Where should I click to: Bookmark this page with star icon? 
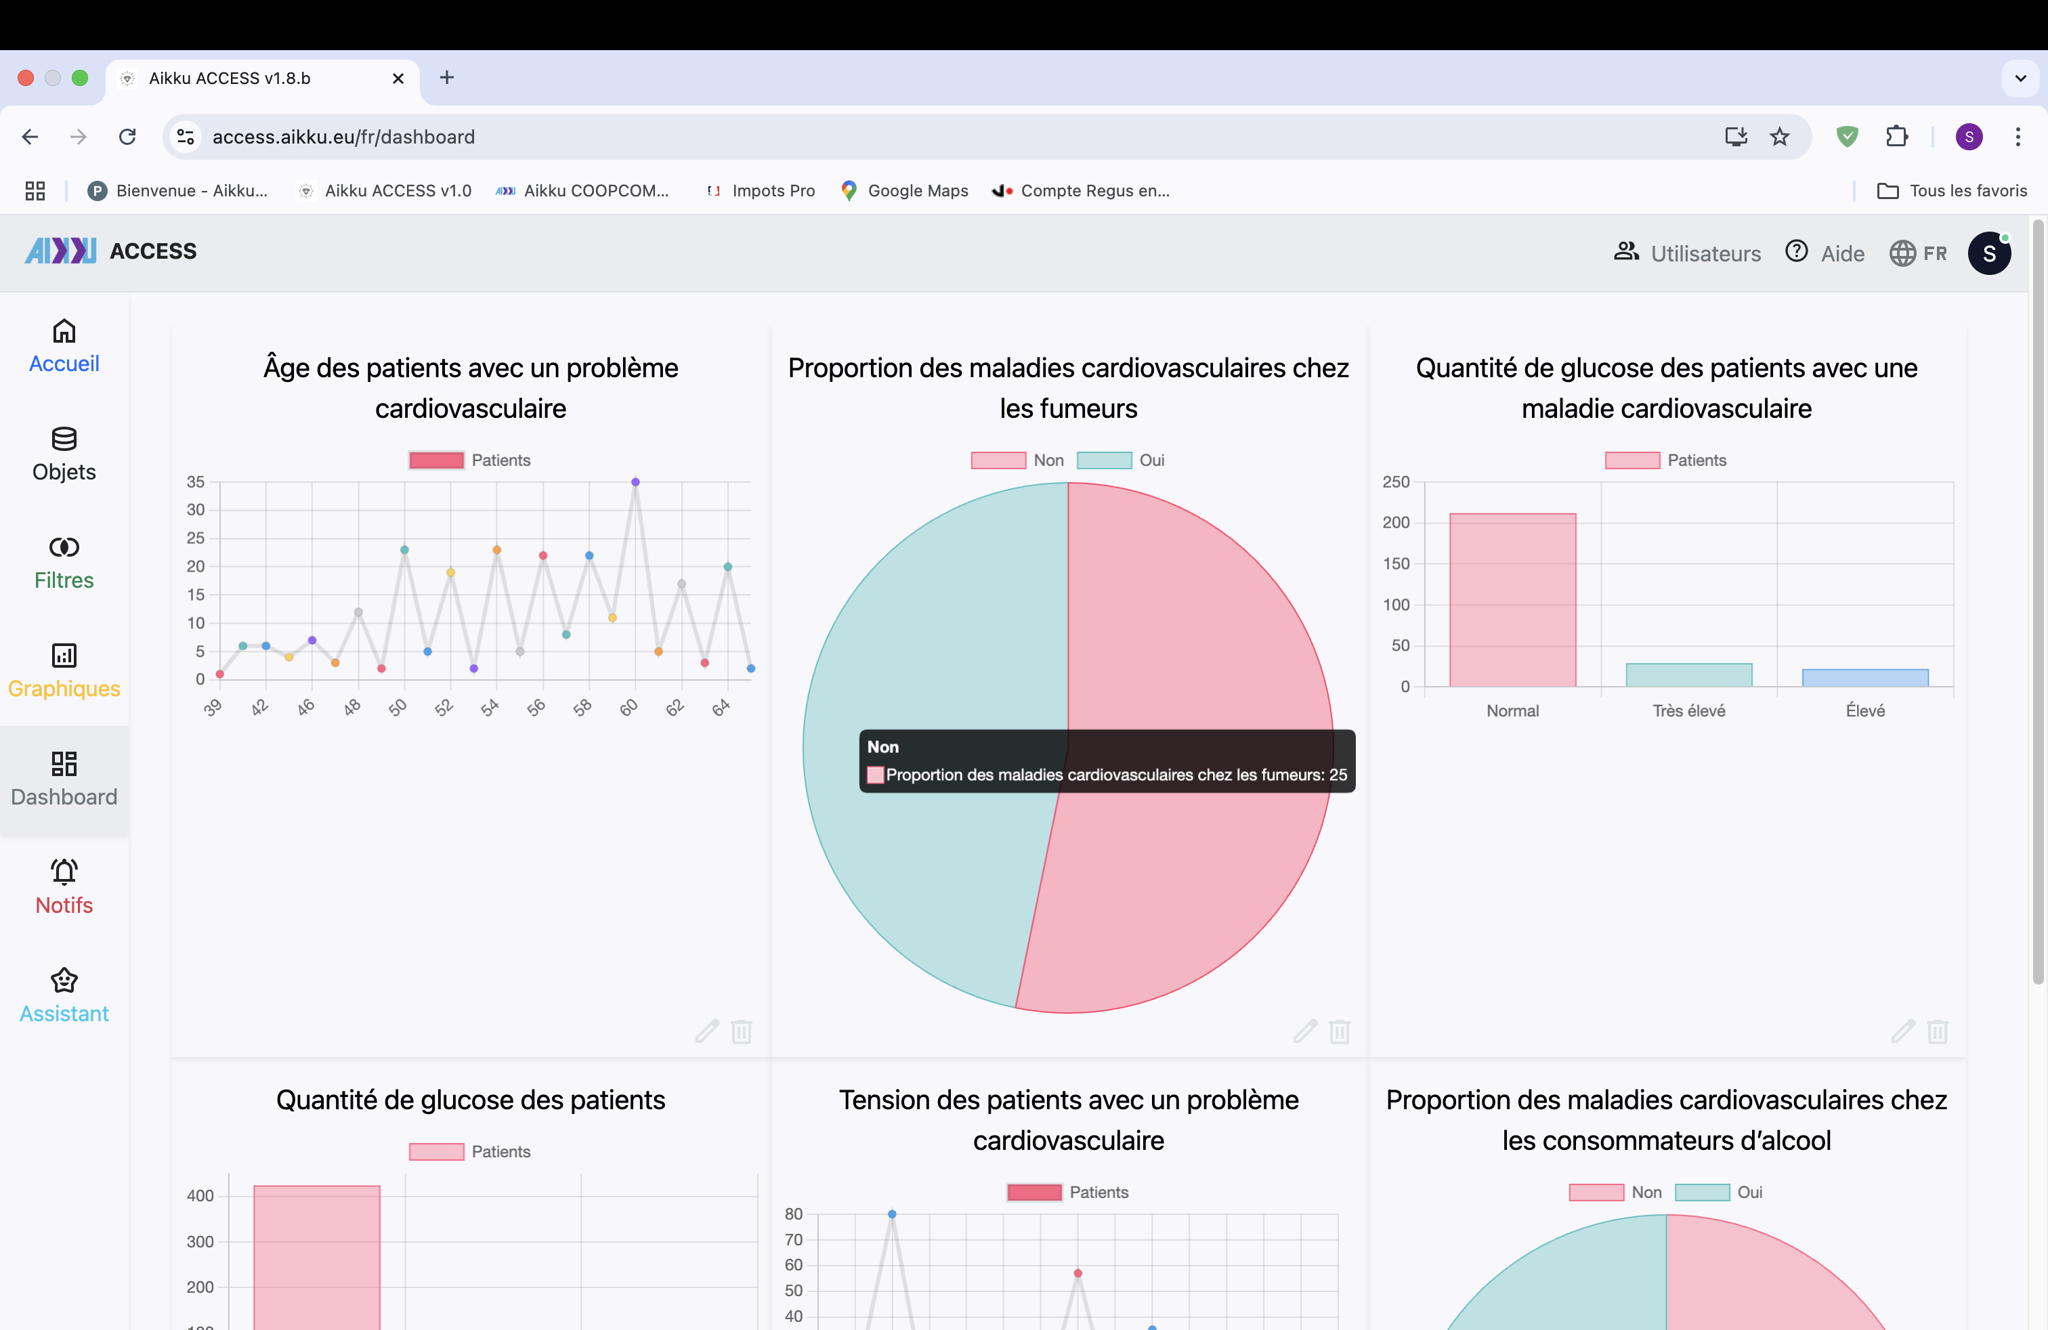(x=1780, y=137)
